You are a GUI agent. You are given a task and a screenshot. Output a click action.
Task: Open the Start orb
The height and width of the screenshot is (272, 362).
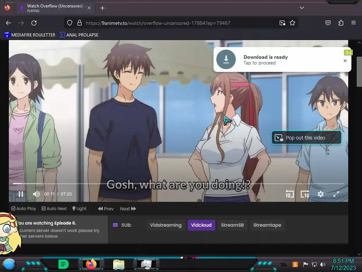(9, 264)
